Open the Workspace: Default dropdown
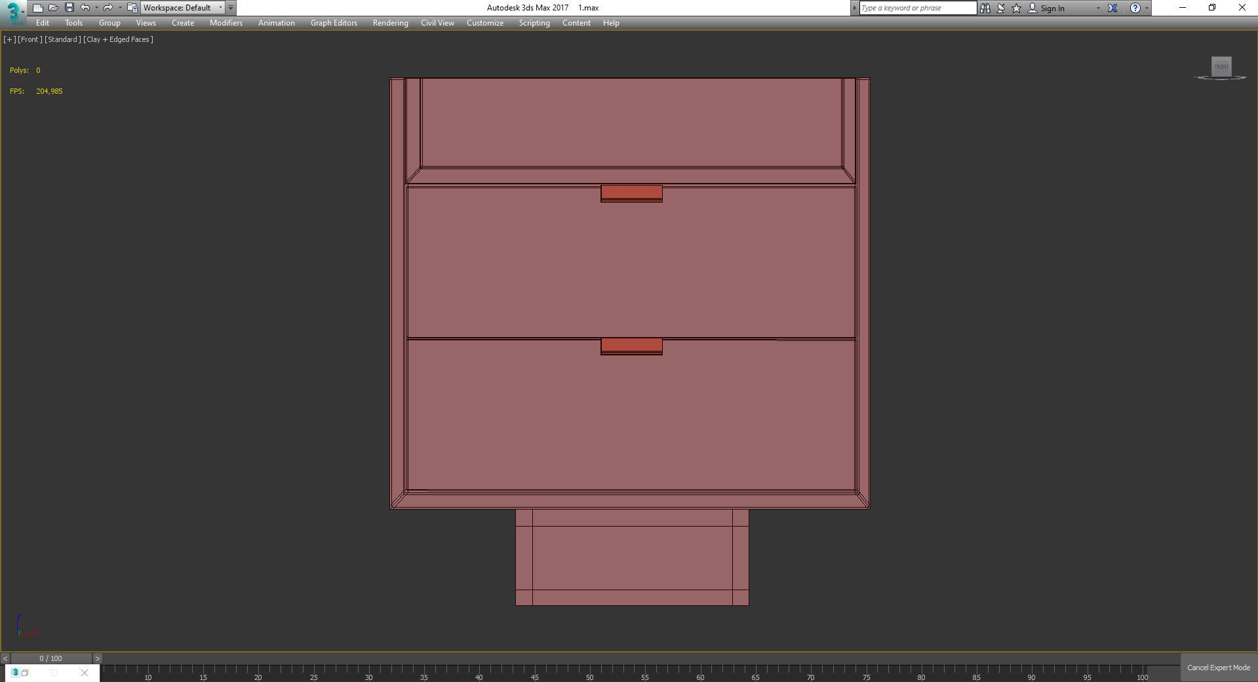 182,8
